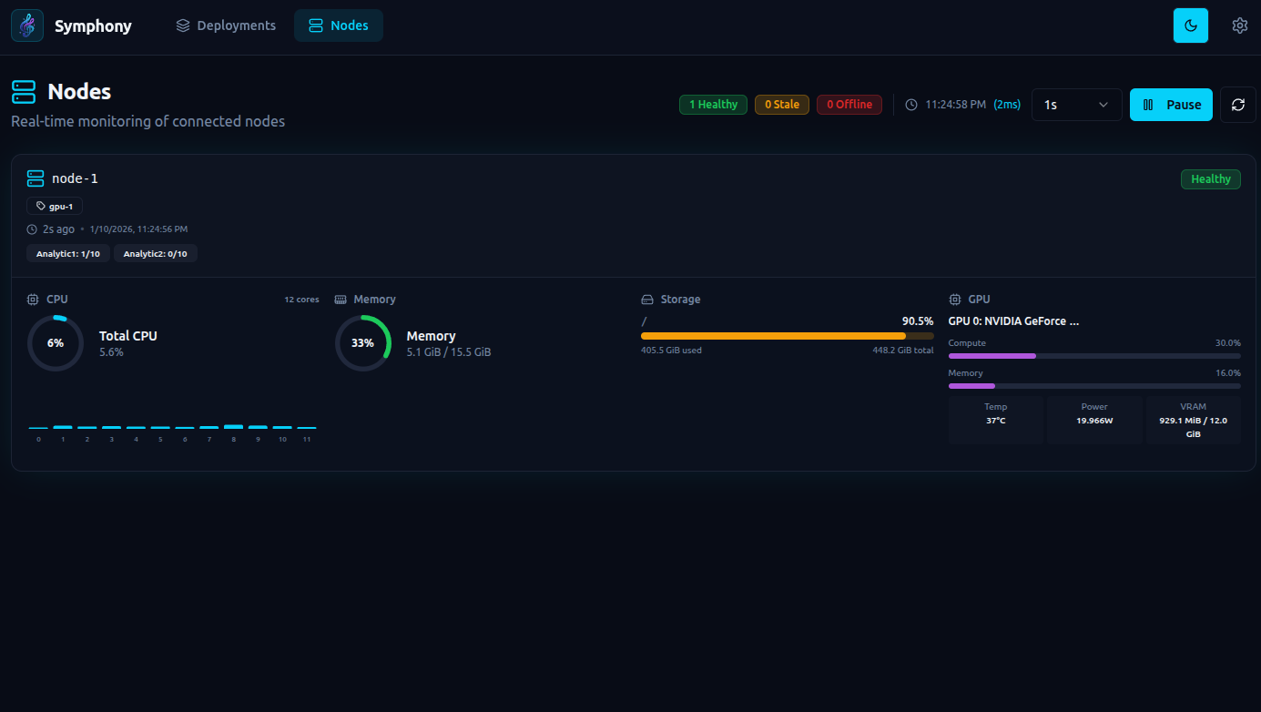Click the 11:24:58 PM timestamp
The height and width of the screenshot is (712, 1261).
[x=955, y=105]
